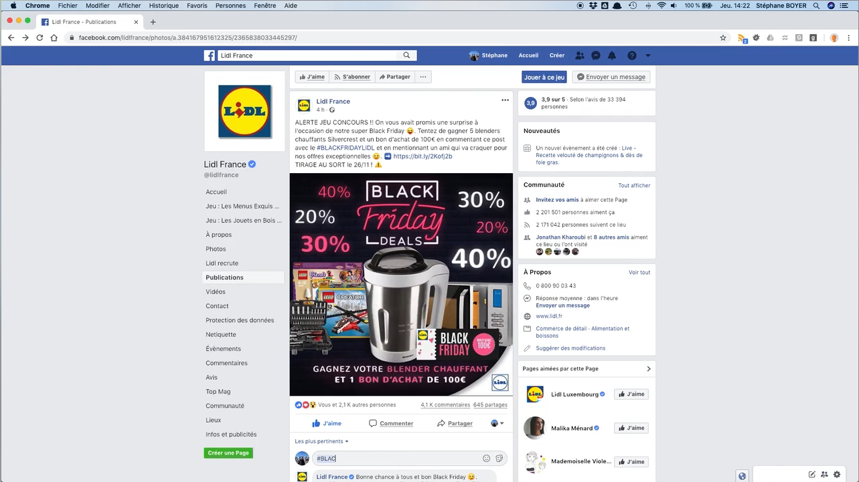Open Les plus pertinents comment sort dropdown
The width and height of the screenshot is (859, 482).
(x=322, y=441)
